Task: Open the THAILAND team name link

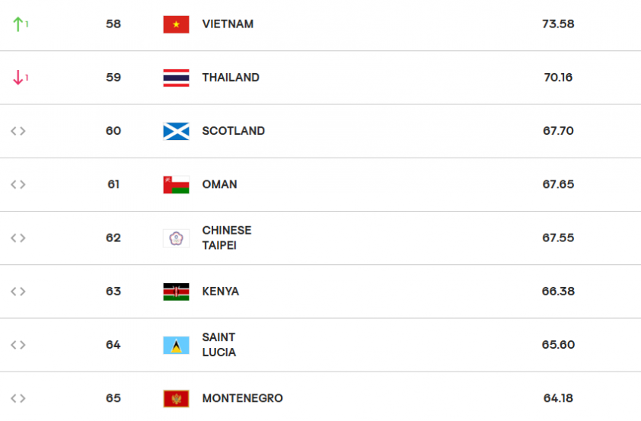Action: [x=231, y=78]
